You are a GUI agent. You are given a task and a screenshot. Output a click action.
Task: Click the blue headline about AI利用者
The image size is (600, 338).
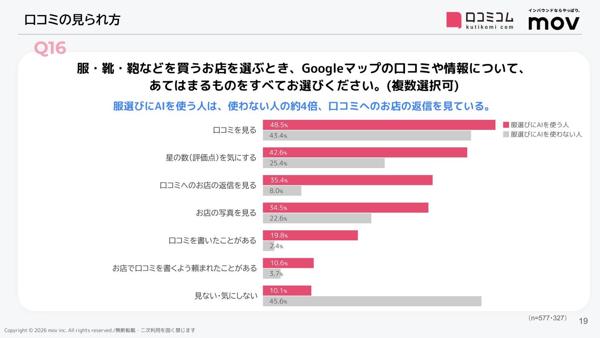[x=302, y=106]
